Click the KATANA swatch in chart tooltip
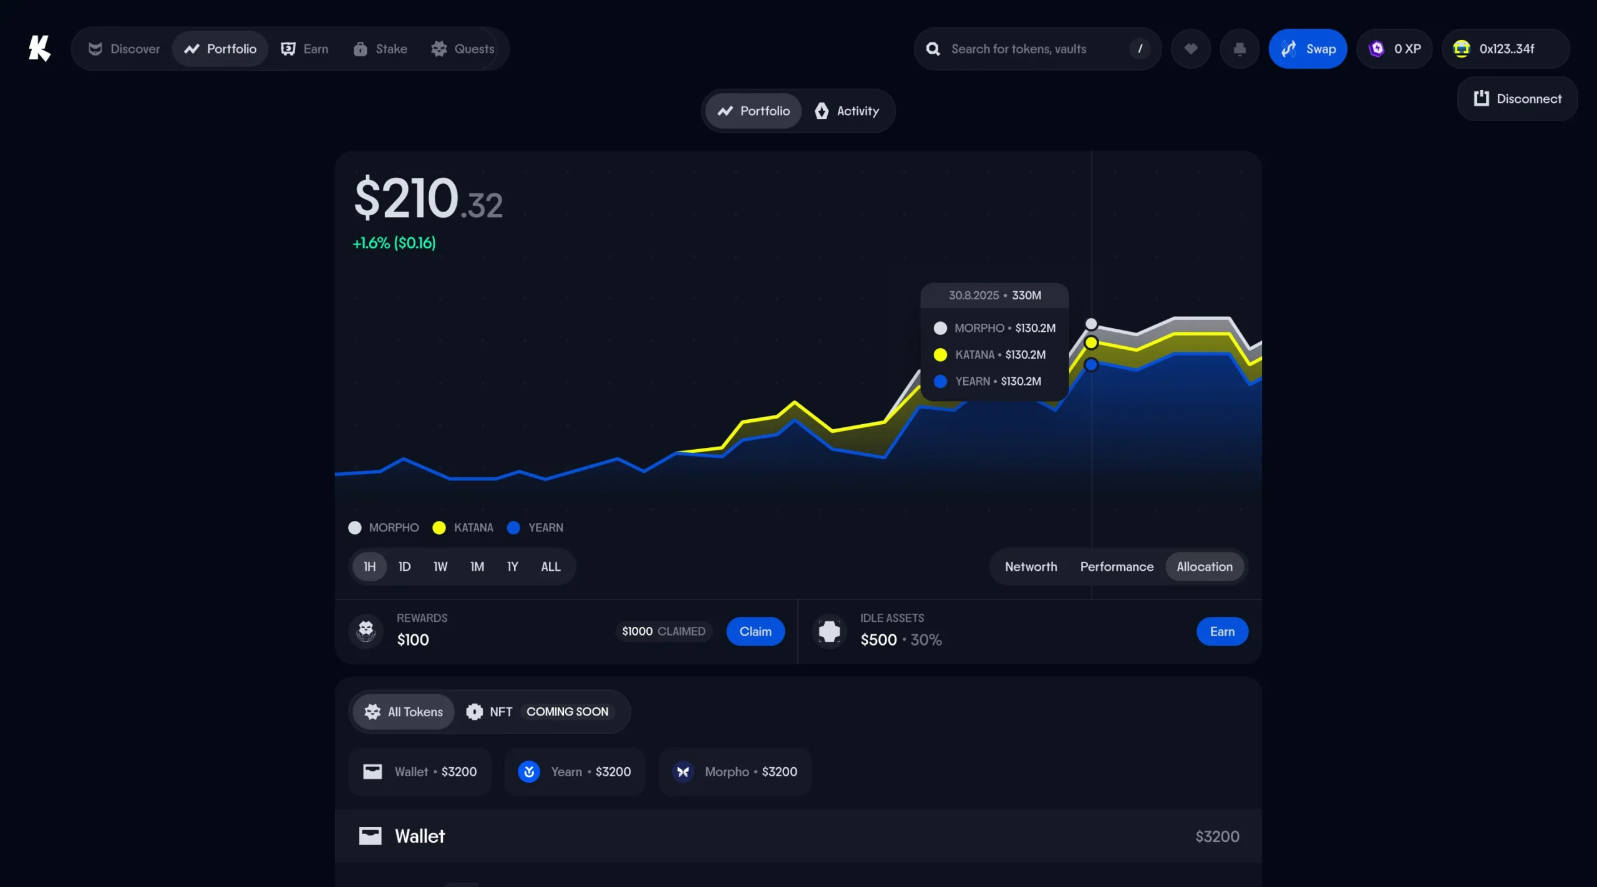Screen dimensions: 1597x887 (x=940, y=355)
